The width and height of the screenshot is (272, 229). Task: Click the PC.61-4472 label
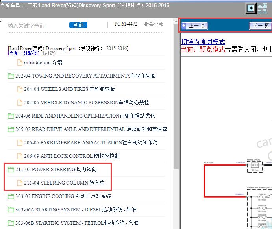click(x=126, y=24)
